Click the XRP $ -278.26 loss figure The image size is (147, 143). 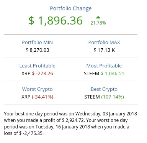pyautogui.click(x=37, y=74)
